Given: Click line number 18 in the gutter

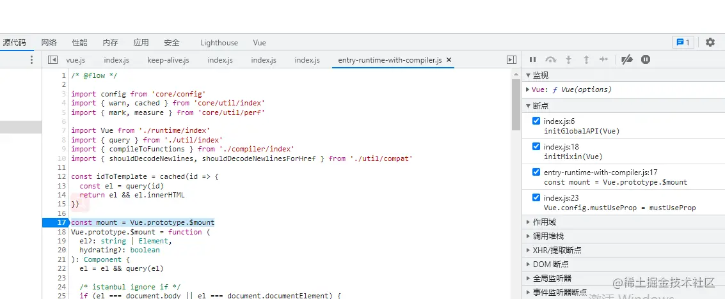Looking at the screenshot, I should click(x=62, y=232).
